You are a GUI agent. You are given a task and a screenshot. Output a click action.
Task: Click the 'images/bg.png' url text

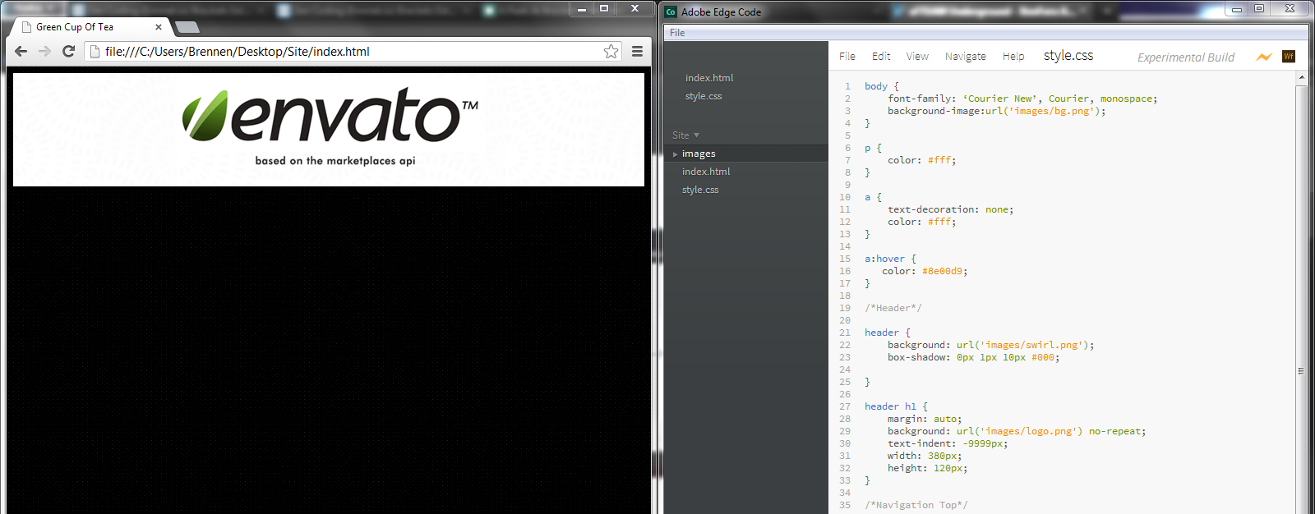1051,111
